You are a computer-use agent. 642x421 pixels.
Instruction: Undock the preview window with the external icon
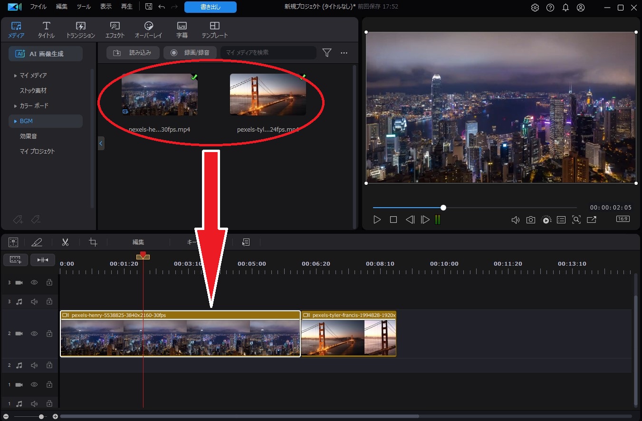click(592, 220)
